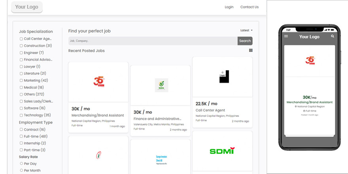Open Contact Us in the navigation

pyautogui.click(x=249, y=7)
